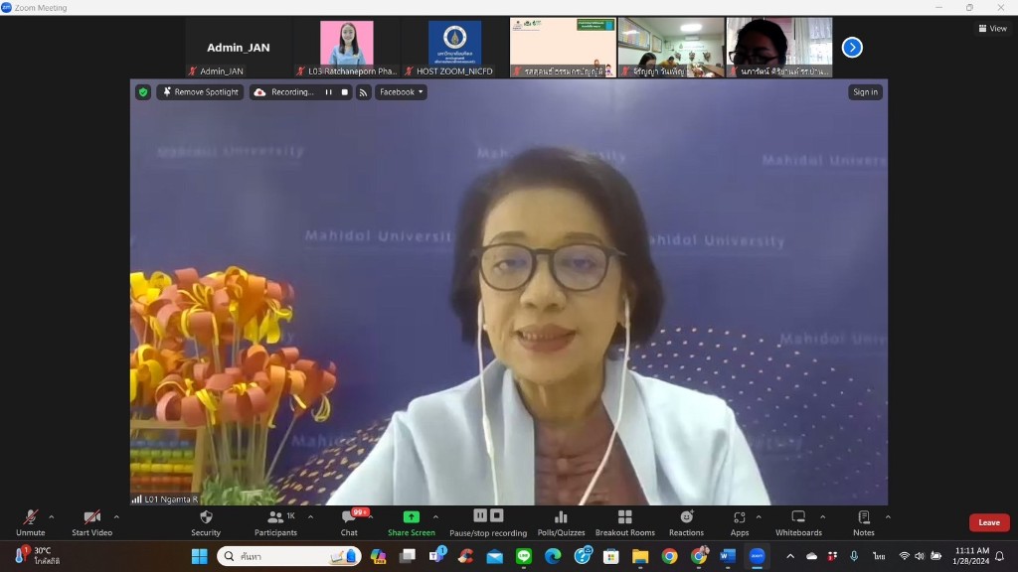Open the Reactions menu
This screenshot has height=572, width=1018.
coord(686,522)
